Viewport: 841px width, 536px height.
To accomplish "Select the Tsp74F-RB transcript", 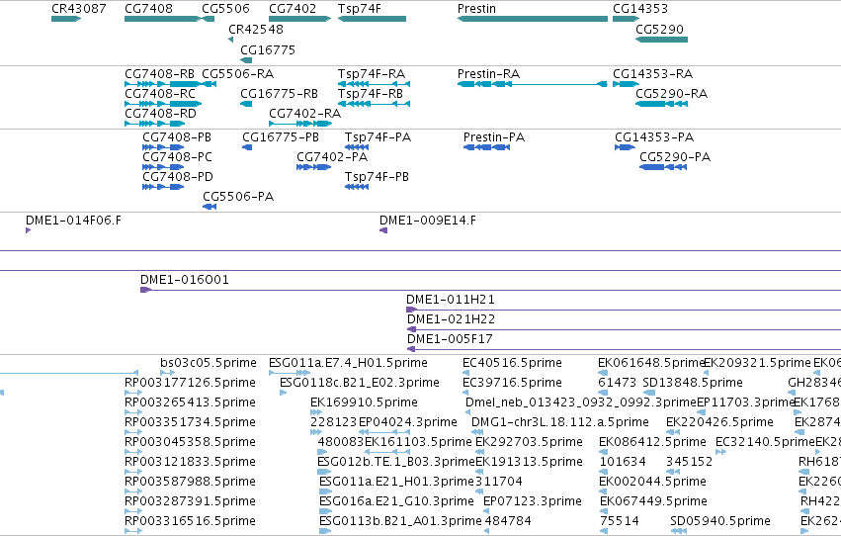I will (374, 104).
